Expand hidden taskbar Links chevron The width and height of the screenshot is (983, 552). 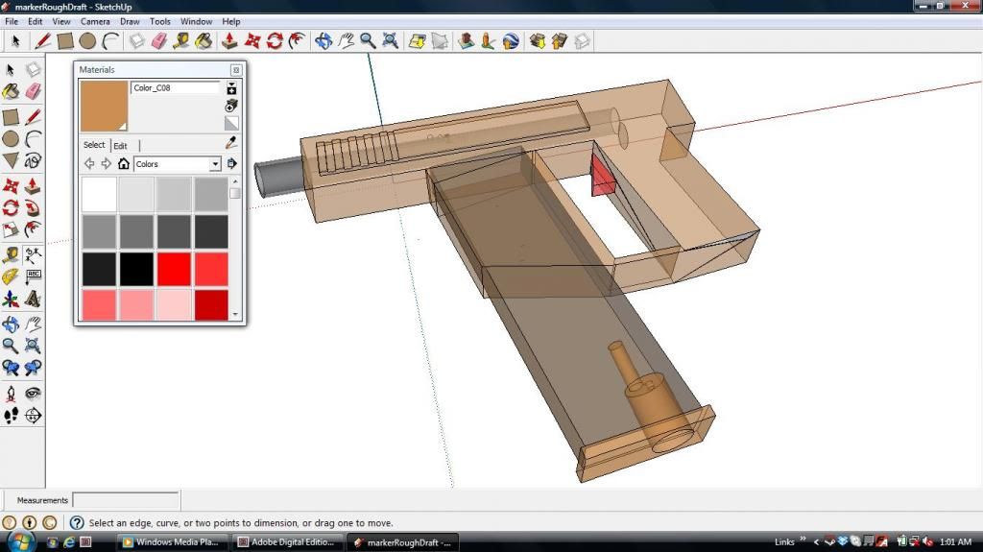coord(803,540)
